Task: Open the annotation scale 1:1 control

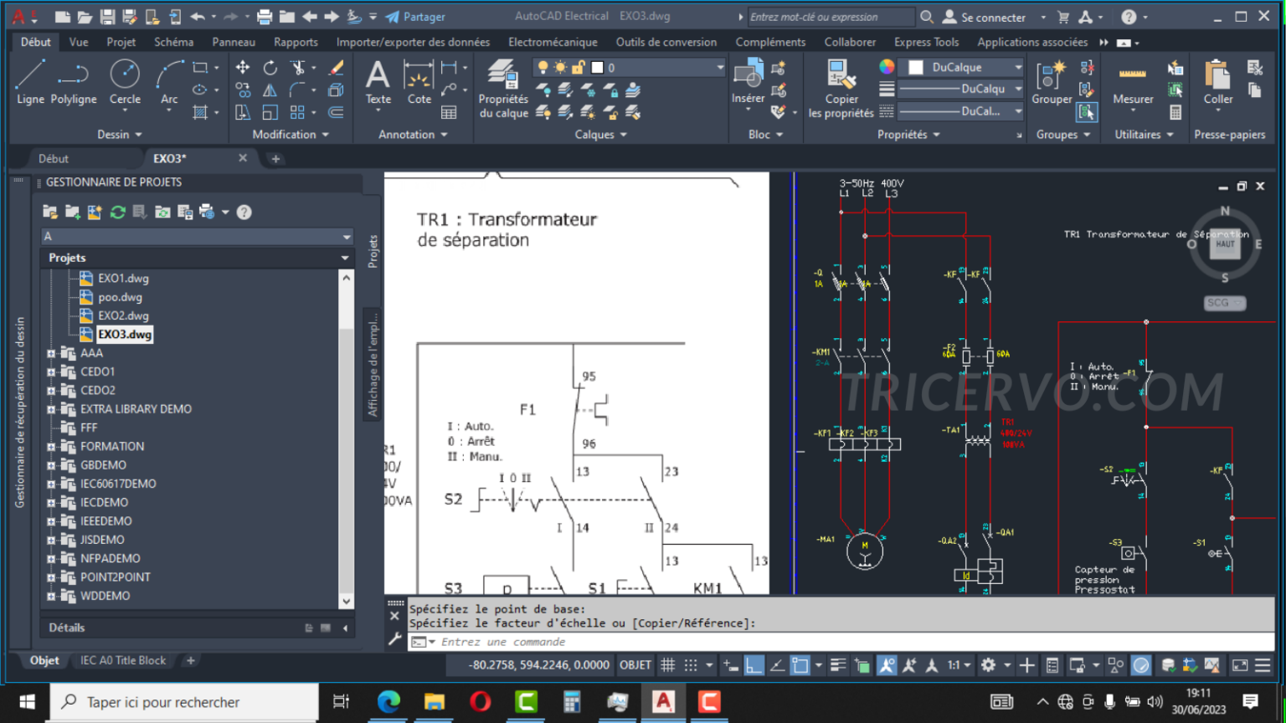Action: point(955,664)
